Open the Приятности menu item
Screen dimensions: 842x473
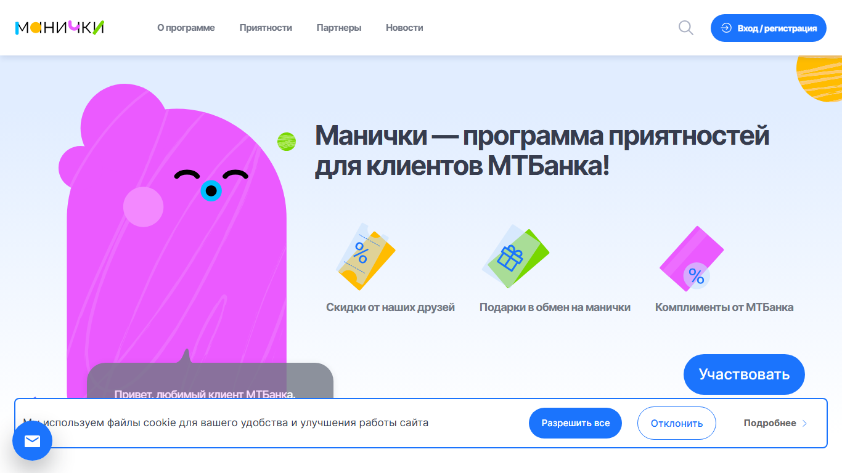pos(266,28)
